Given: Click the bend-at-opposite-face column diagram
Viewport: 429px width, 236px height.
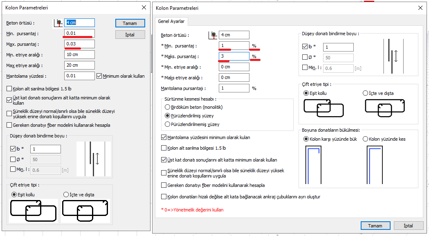Looking at the screenshot, I should [313, 165].
